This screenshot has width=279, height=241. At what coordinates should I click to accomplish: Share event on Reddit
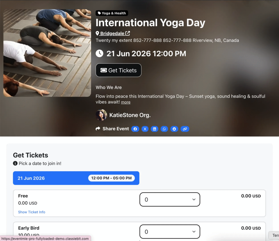pyautogui.click(x=174, y=129)
